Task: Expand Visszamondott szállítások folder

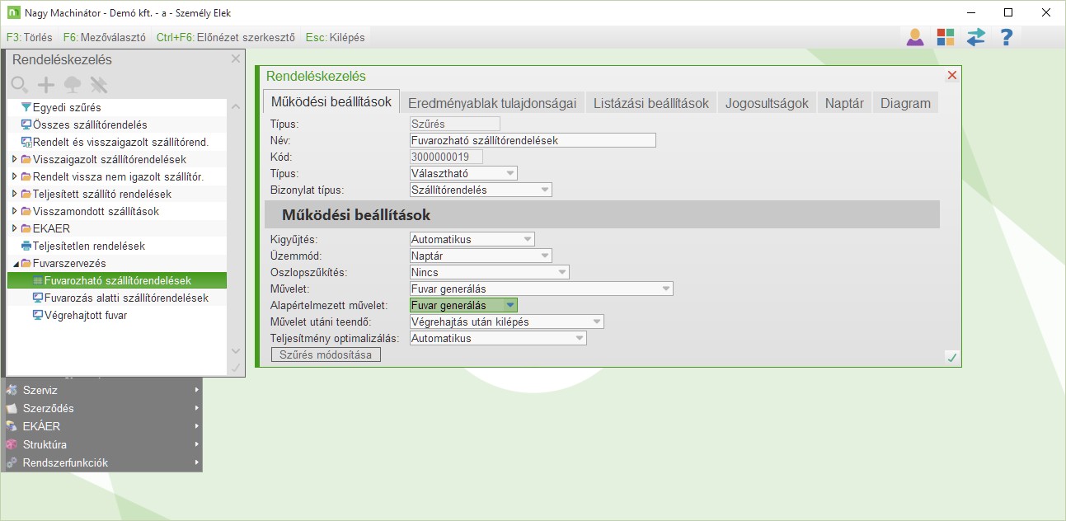Action: point(14,211)
